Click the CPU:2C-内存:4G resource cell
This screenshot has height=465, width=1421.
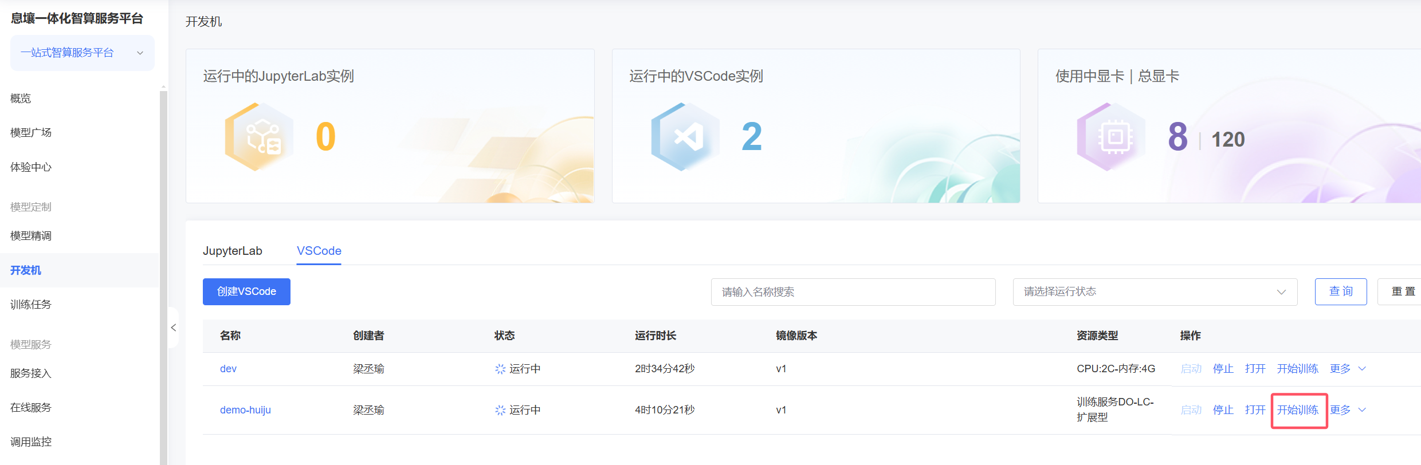pos(1116,369)
